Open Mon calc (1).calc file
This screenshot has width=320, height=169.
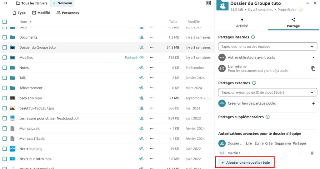click(x=32, y=138)
